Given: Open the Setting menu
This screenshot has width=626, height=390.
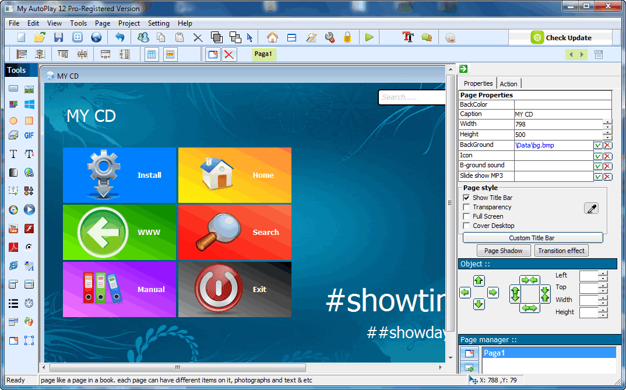Looking at the screenshot, I should pyautogui.click(x=159, y=23).
